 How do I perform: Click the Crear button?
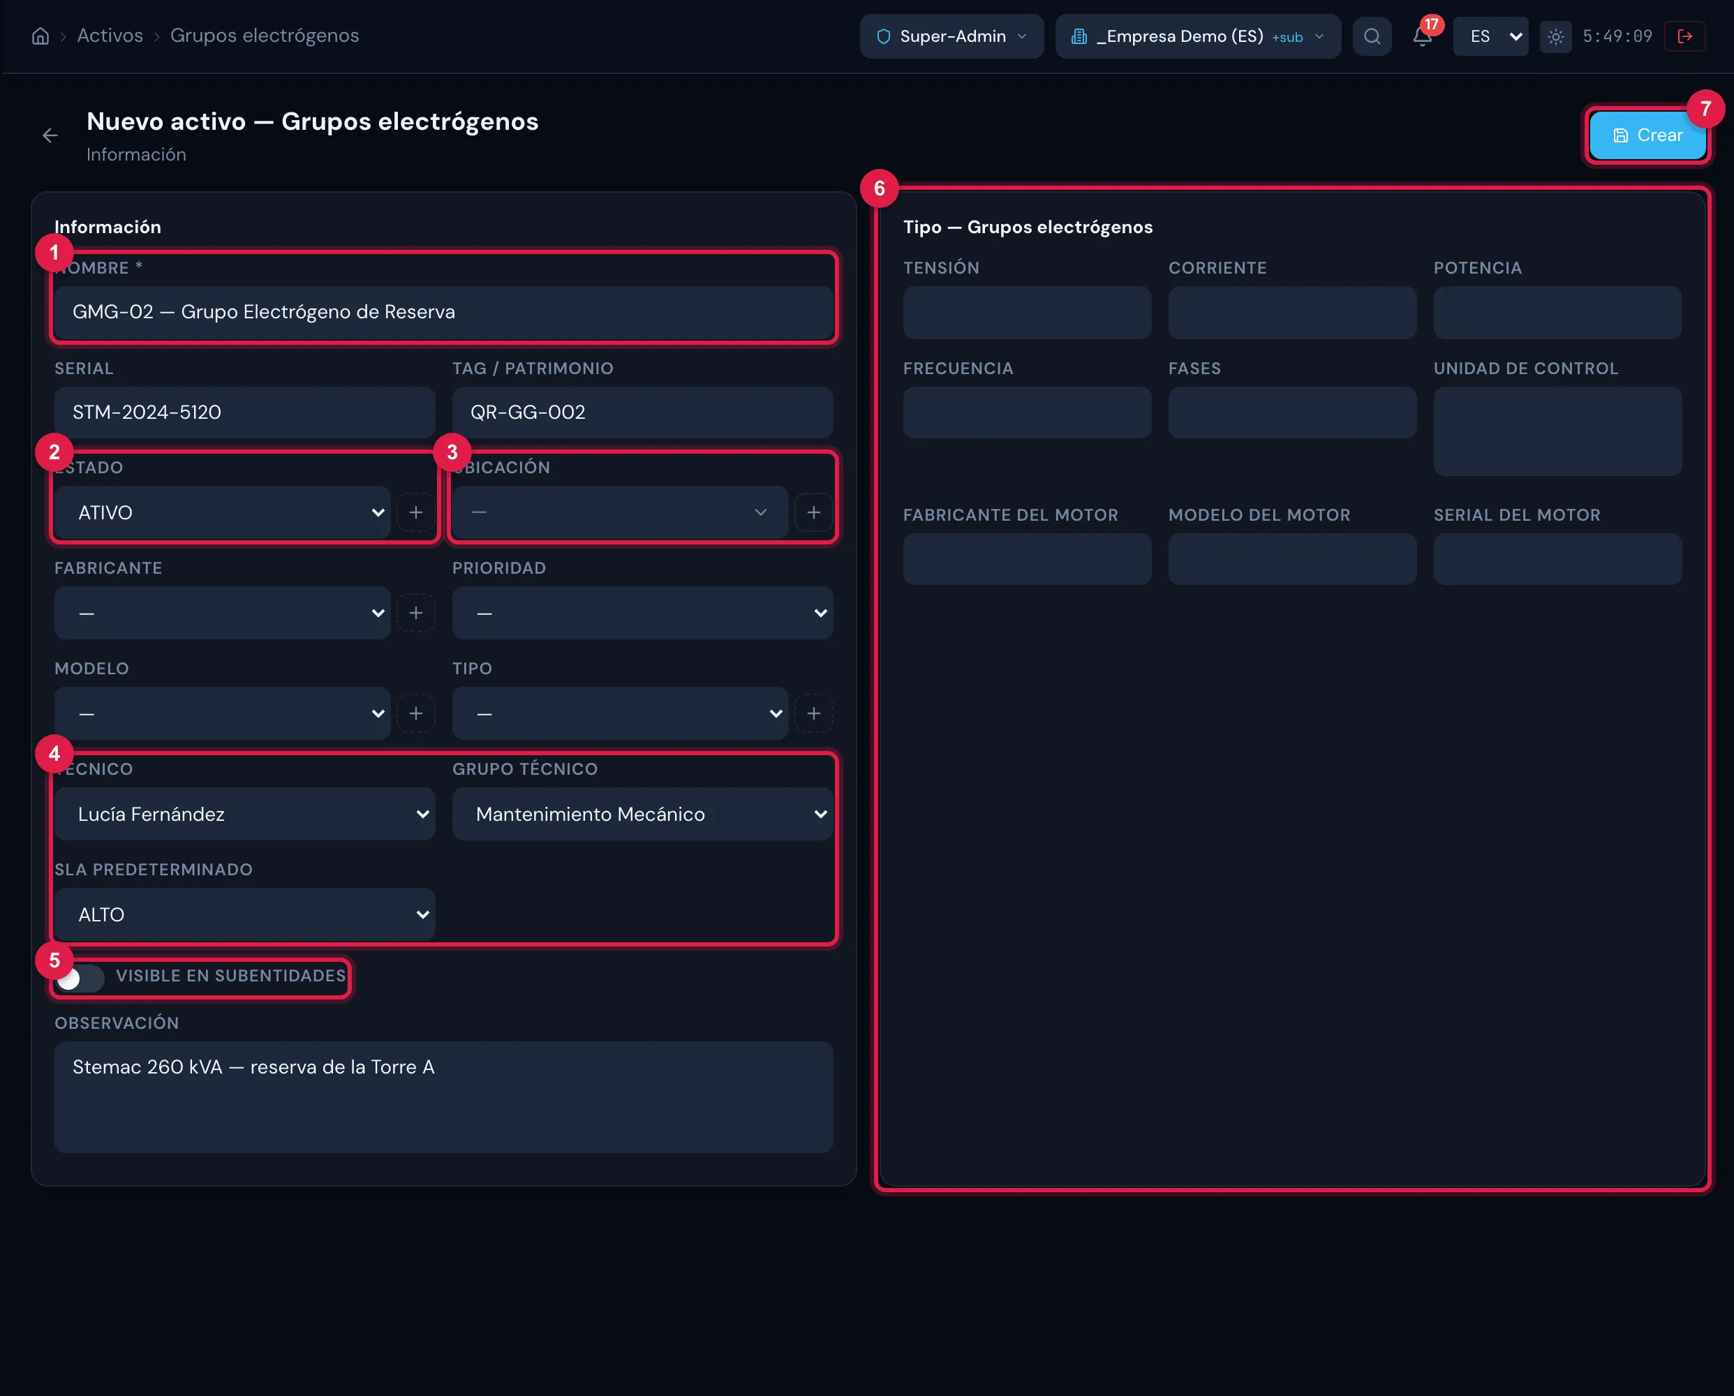pyautogui.click(x=1648, y=135)
